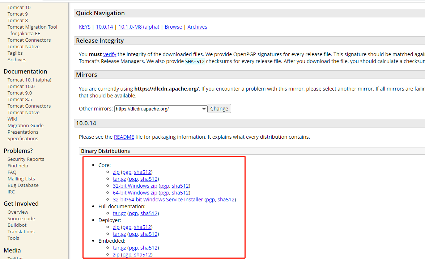
Task: Open Tomcat 9 in the sidebar
Action: [18, 14]
